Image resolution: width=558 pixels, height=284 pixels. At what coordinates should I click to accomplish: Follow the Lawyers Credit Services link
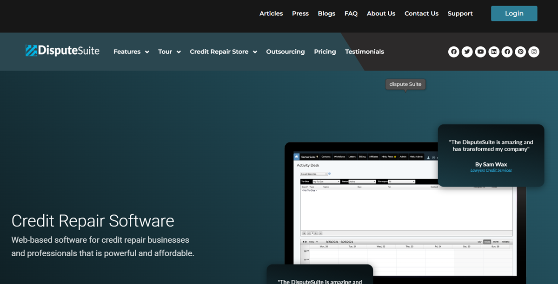pos(491,170)
